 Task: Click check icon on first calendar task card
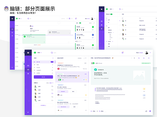point(93,30)
